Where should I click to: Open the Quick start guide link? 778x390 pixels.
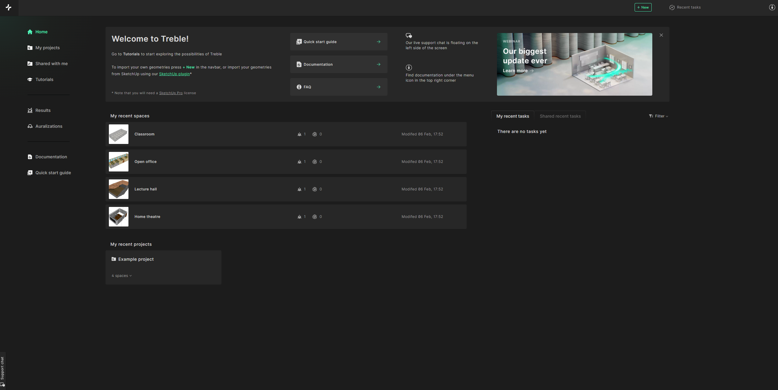pyautogui.click(x=339, y=41)
